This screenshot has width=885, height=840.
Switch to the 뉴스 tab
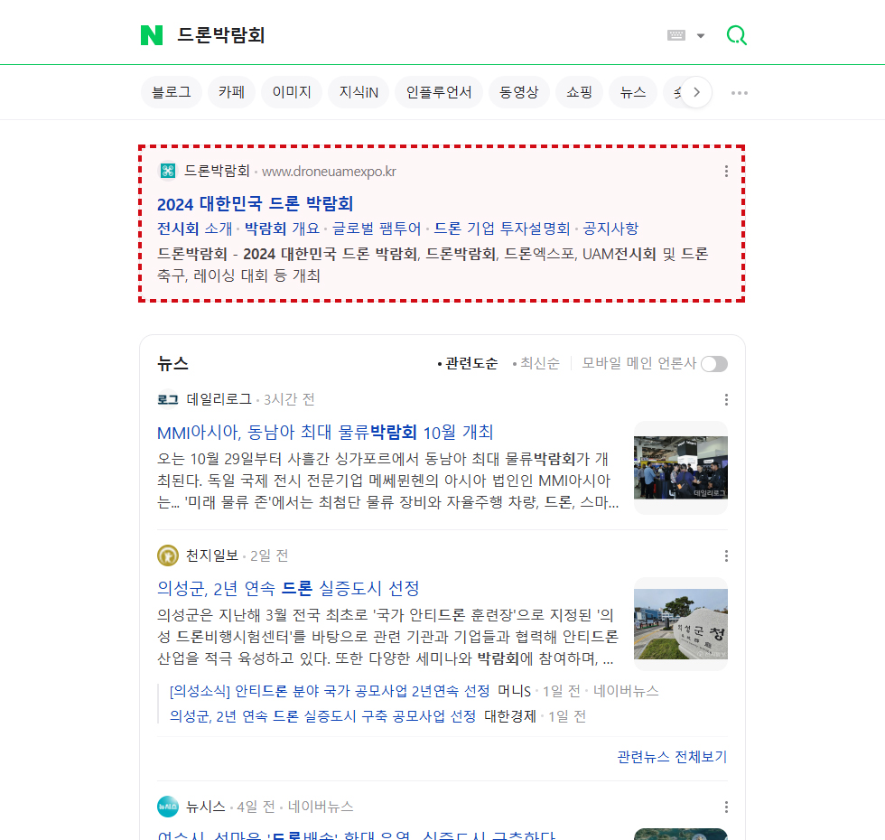tap(633, 92)
